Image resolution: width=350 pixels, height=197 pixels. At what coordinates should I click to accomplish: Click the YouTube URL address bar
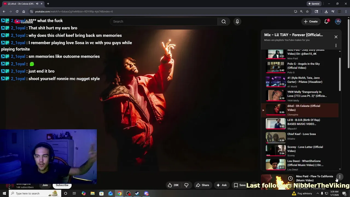click(161, 11)
